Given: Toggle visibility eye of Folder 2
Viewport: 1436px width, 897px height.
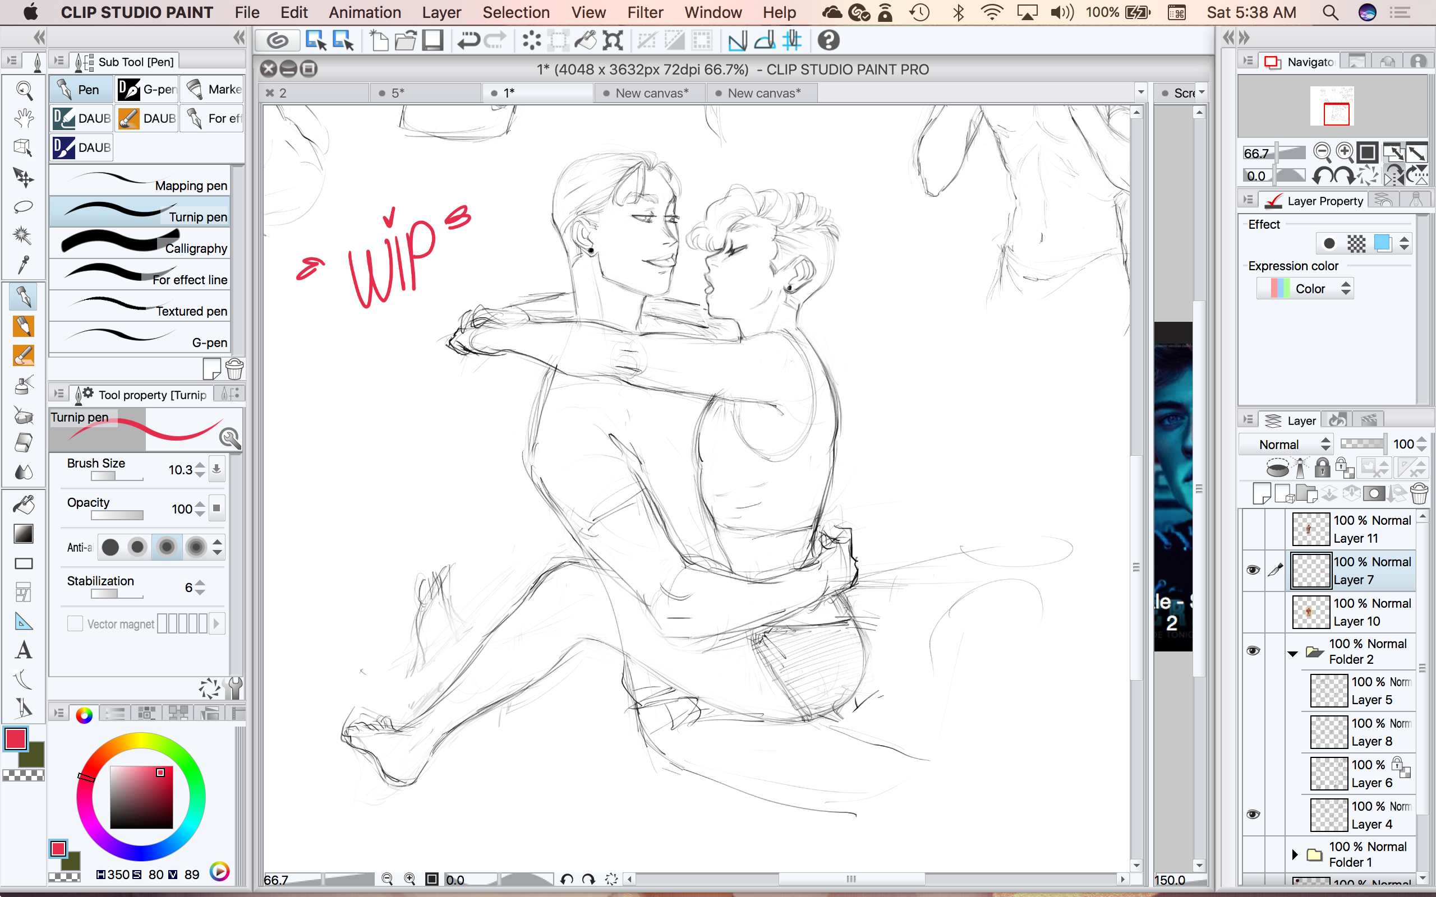Looking at the screenshot, I should [1253, 651].
